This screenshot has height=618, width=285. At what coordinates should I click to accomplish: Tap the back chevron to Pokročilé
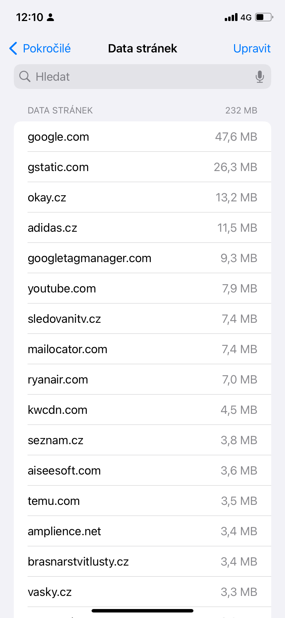[x=13, y=49]
